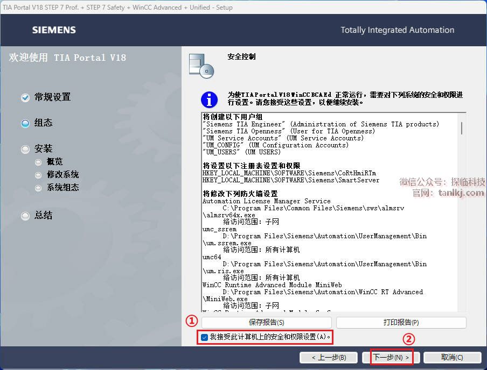Click the 修改系统 sub-step label
Screen dimensions: 487x370
62,175
